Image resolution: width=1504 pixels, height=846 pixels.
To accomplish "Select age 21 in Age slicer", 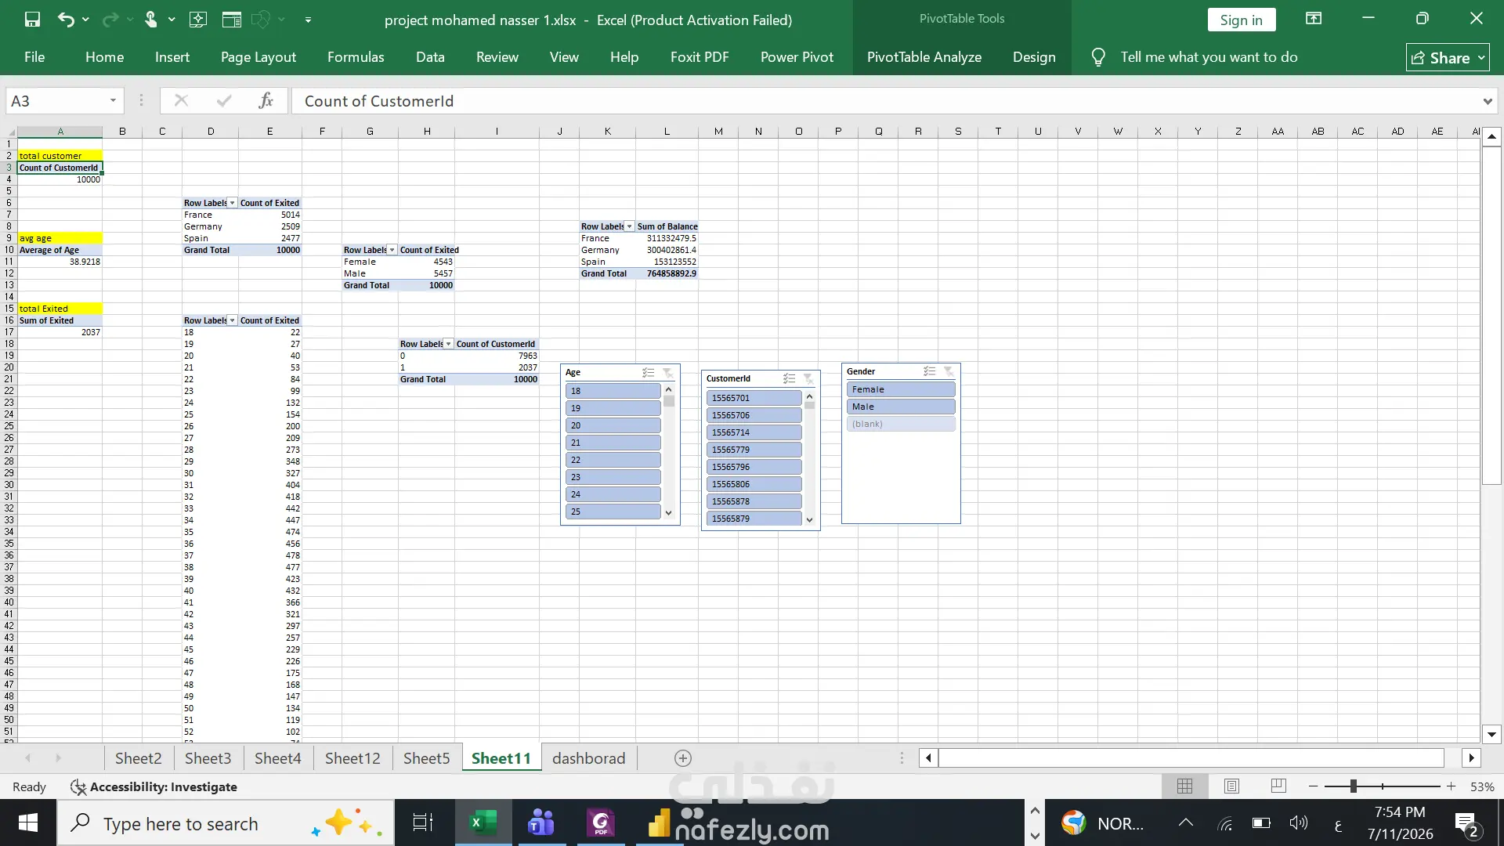I will pos(613,443).
